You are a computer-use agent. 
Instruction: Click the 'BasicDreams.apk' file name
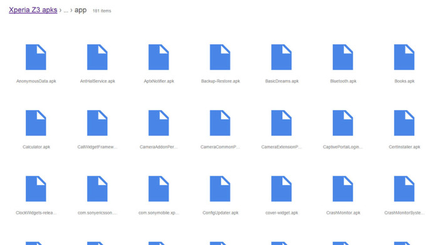(x=282, y=81)
